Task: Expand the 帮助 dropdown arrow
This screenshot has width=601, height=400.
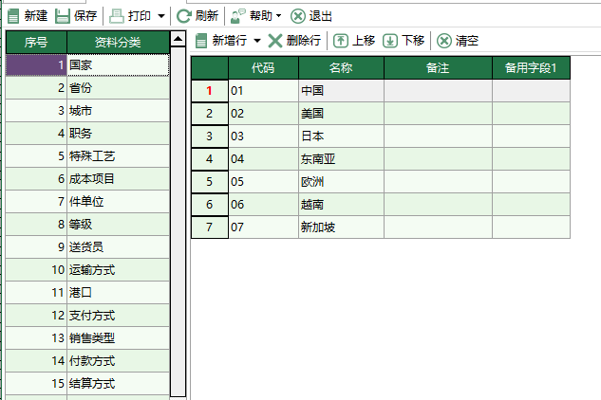Action: [278, 16]
